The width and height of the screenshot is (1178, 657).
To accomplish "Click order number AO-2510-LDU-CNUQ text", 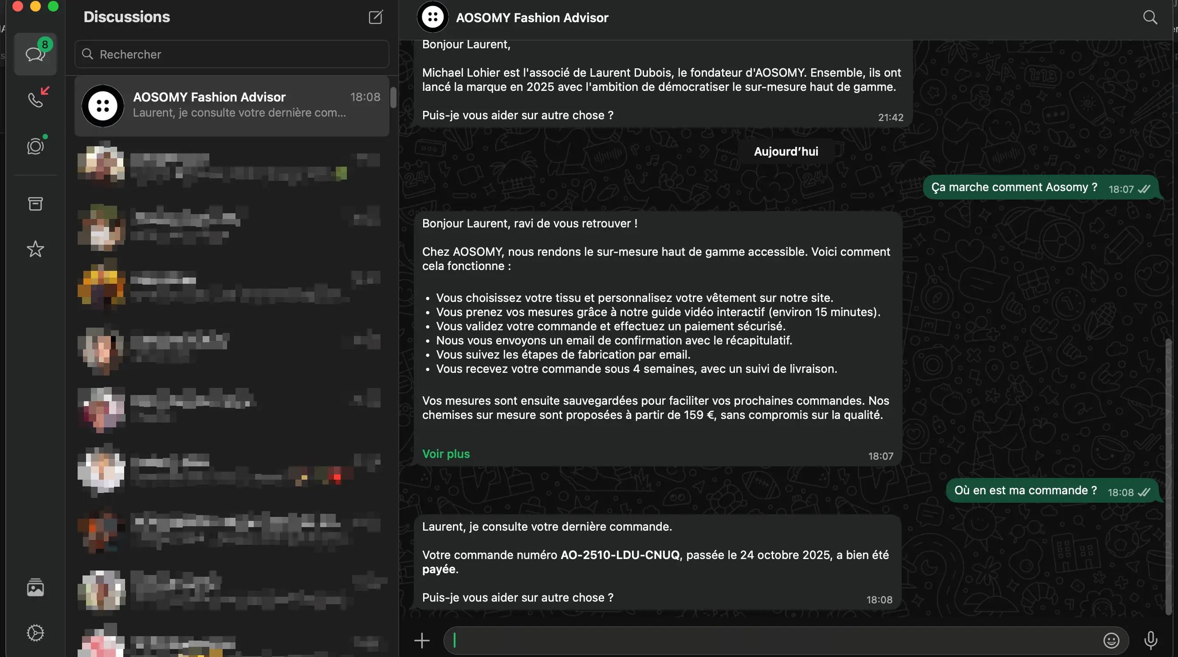I will pos(620,555).
